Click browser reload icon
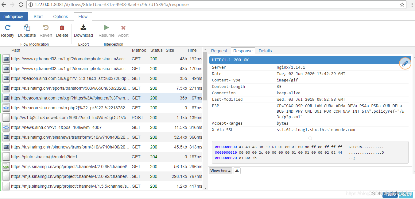Screen dimensions: 415x199 click(x=21, y=5)
